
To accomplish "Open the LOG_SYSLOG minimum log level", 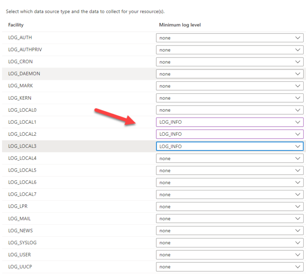I will click(229, 243).
